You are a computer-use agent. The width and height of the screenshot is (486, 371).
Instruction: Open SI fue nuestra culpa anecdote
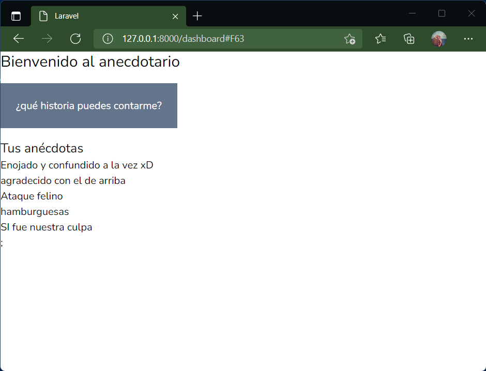coord(46,227)
